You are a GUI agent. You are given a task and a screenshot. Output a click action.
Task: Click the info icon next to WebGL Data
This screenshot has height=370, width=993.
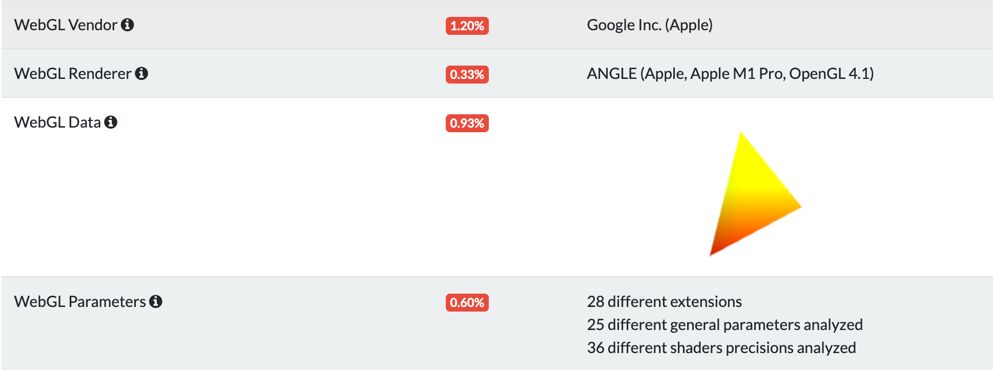tap(111, 122)
